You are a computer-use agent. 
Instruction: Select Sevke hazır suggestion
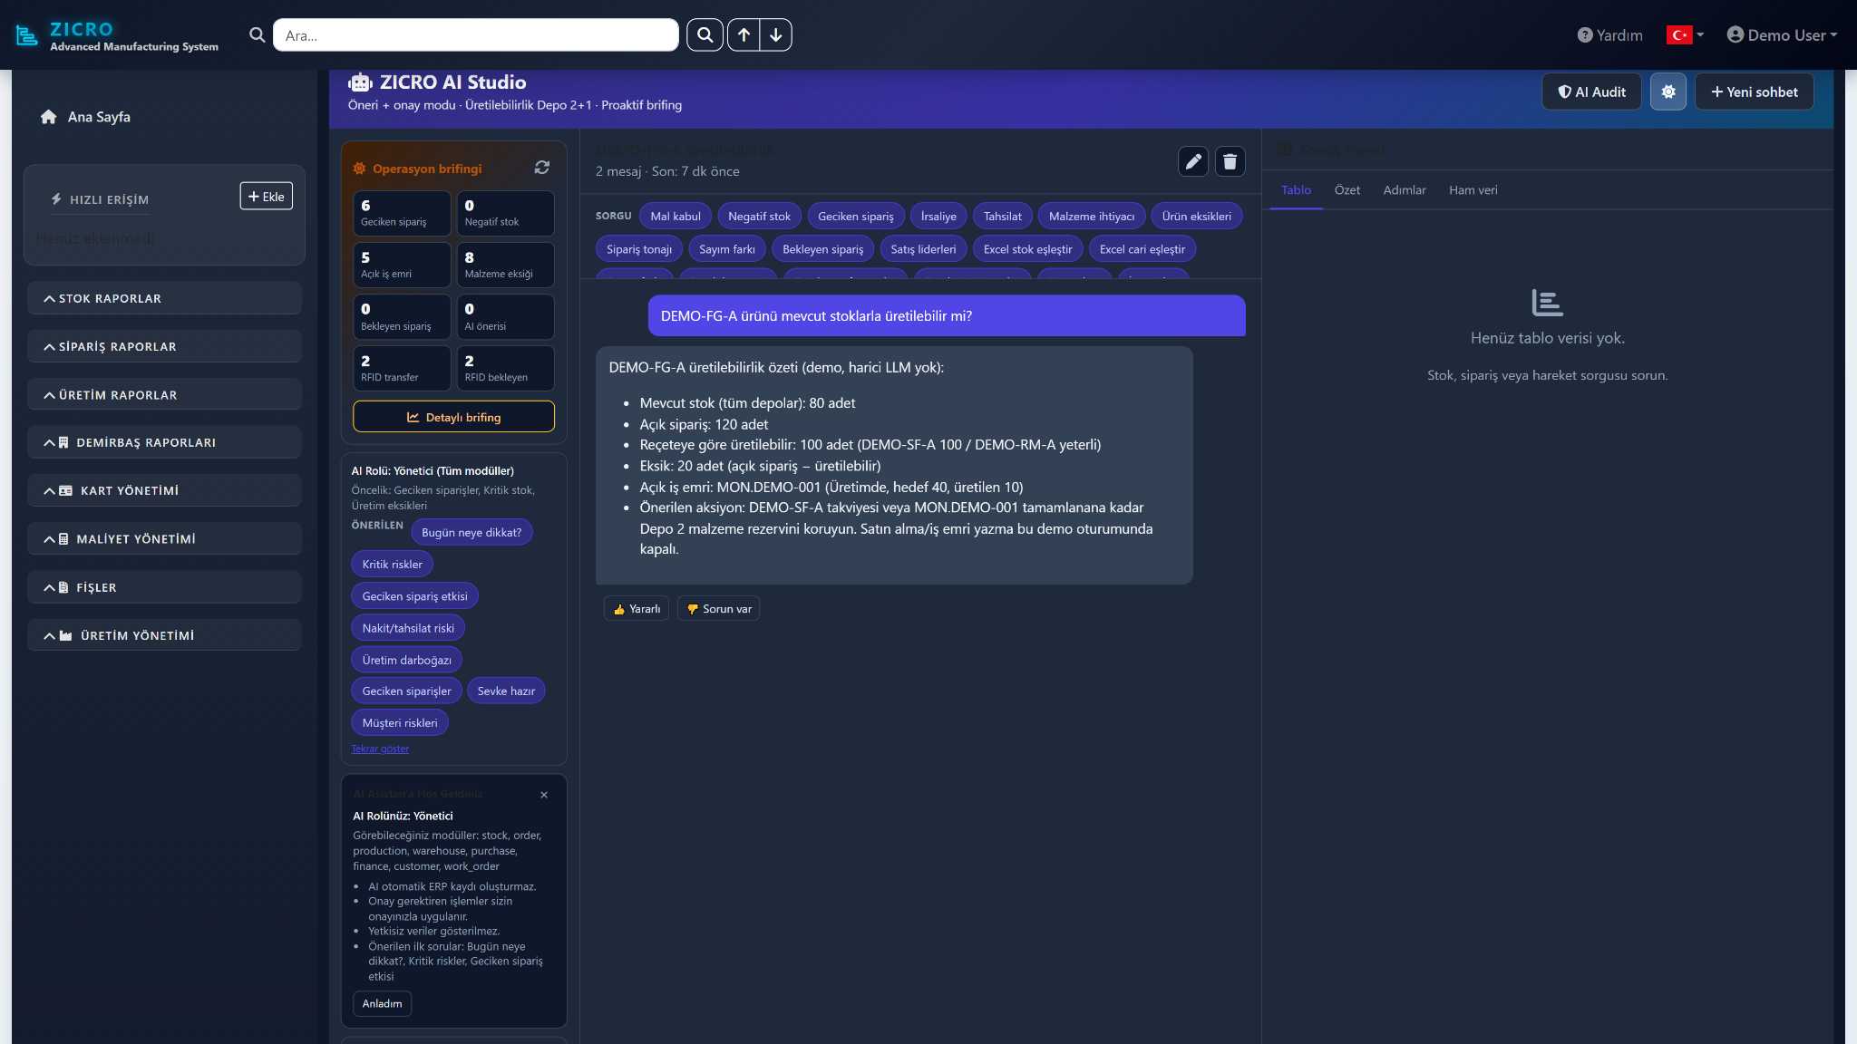click(506, 691)
